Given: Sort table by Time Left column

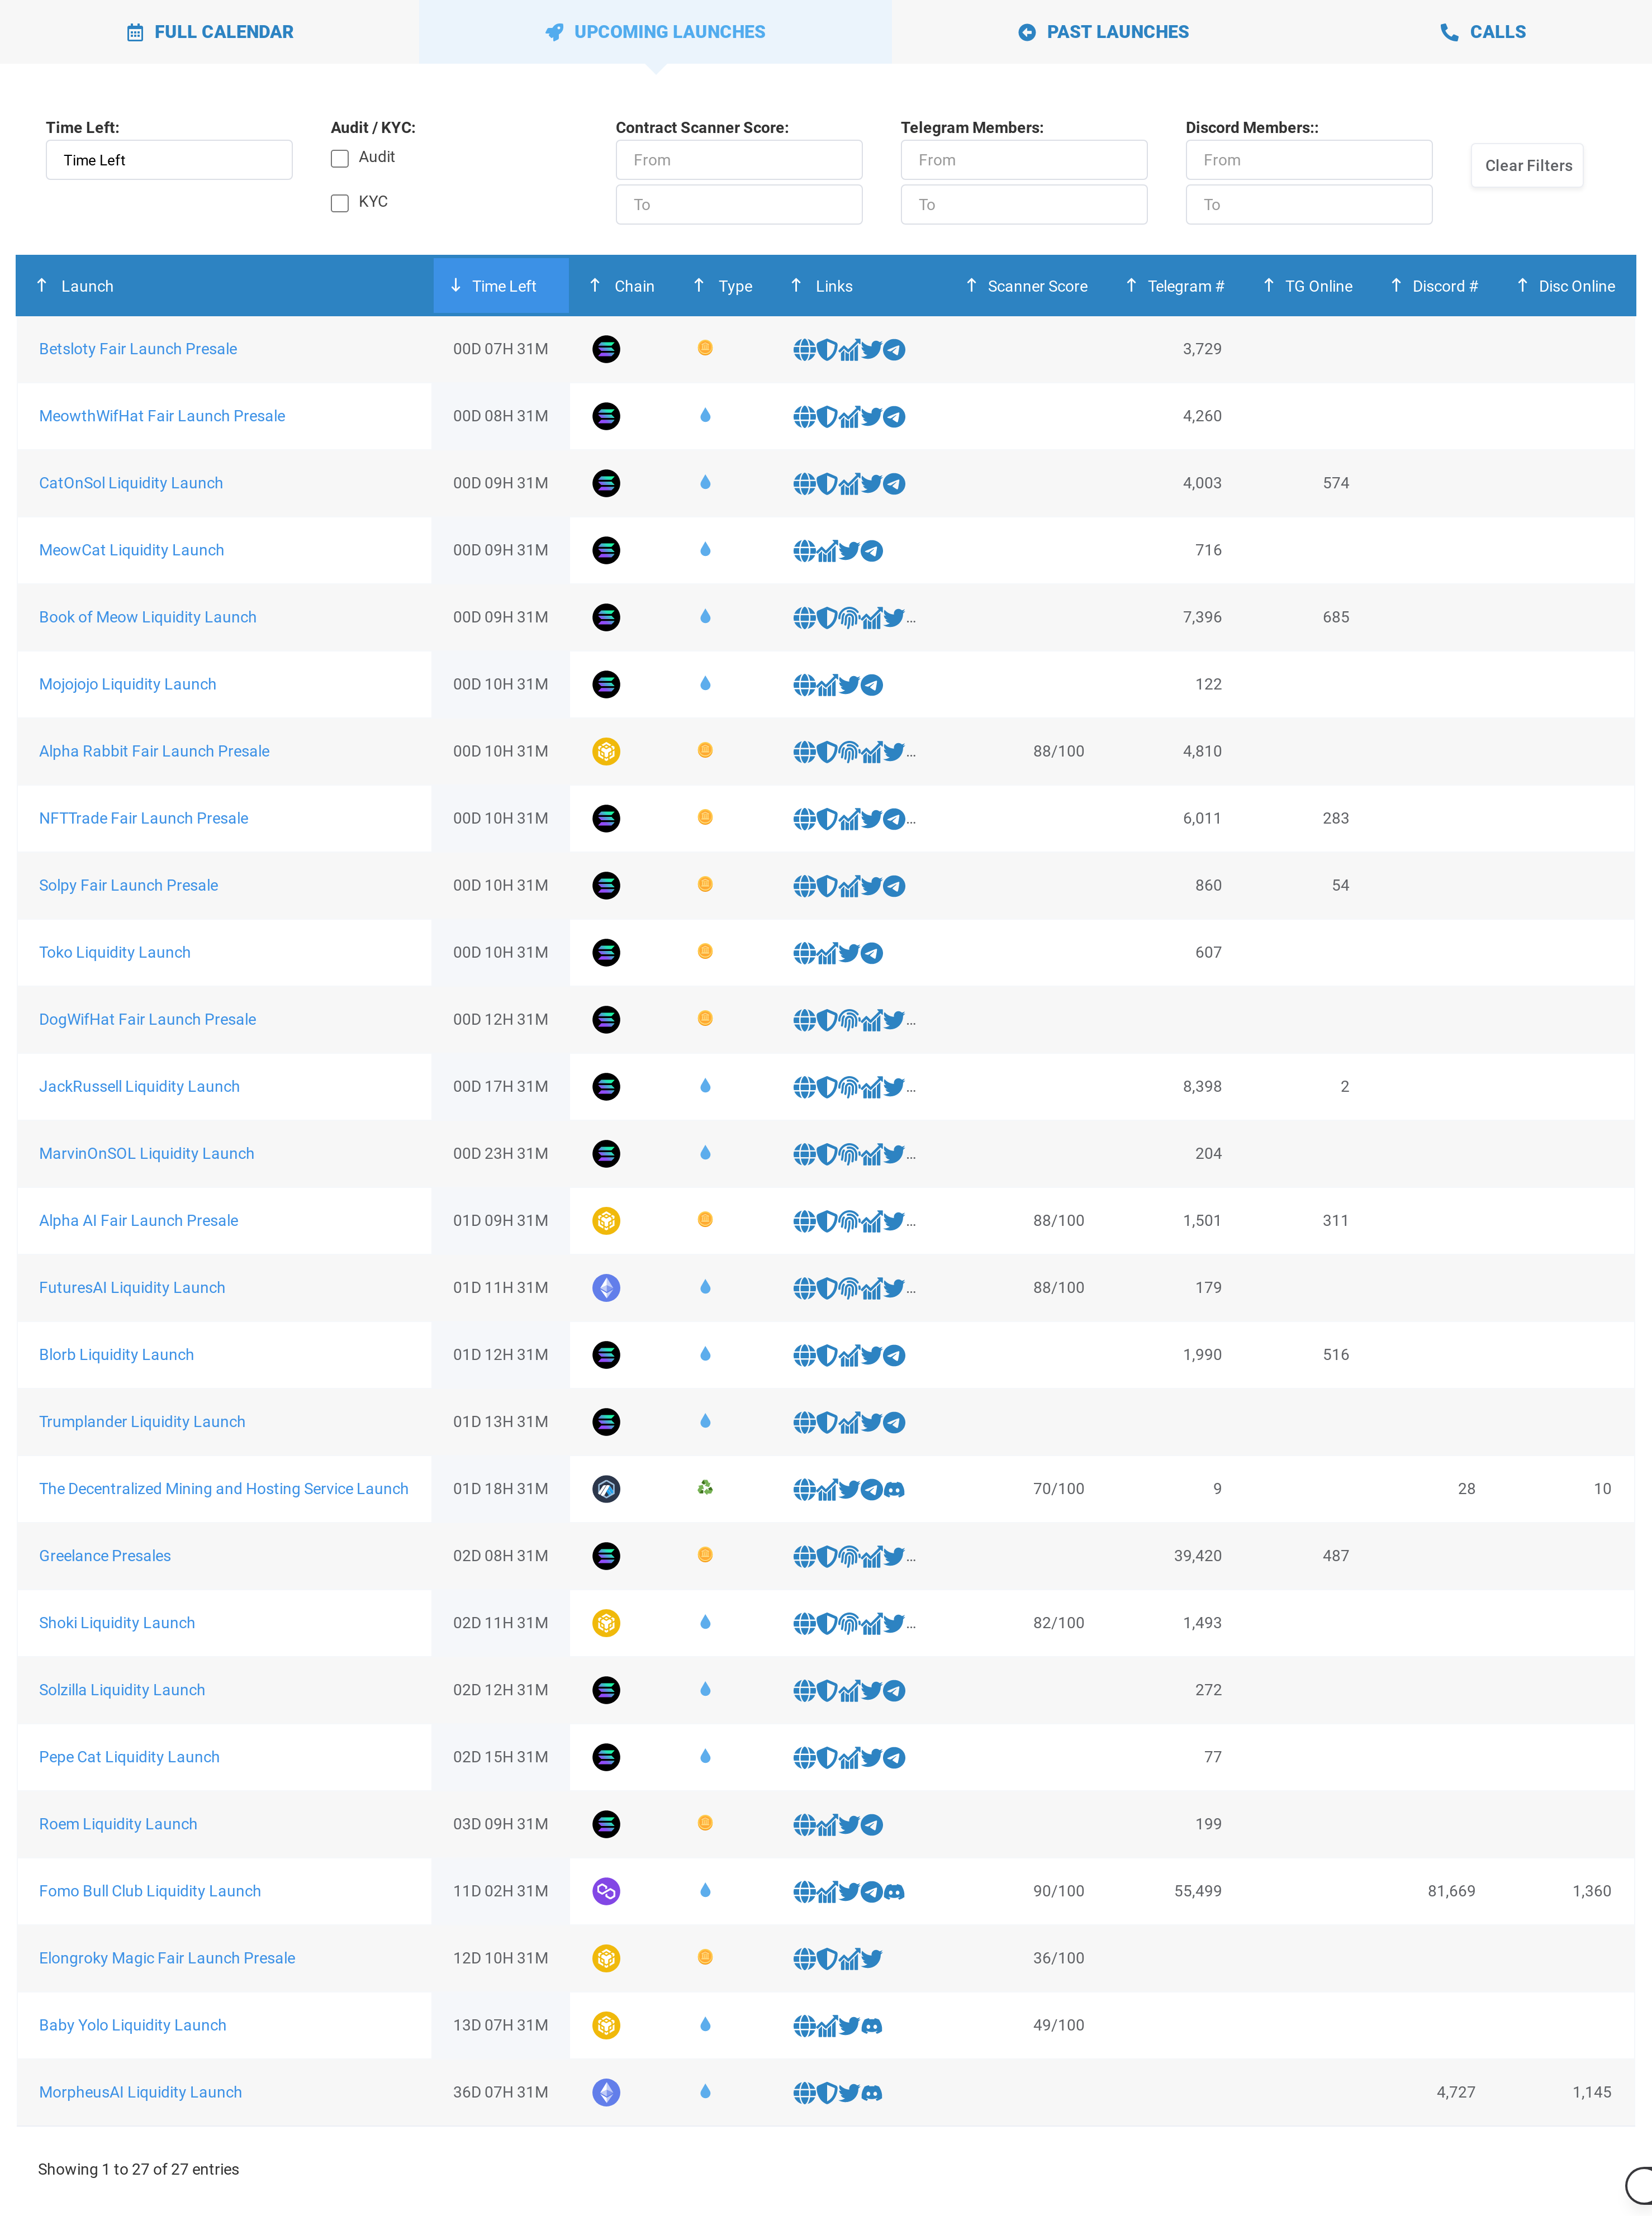Looking at the screenshot, I should click(501, 286).
